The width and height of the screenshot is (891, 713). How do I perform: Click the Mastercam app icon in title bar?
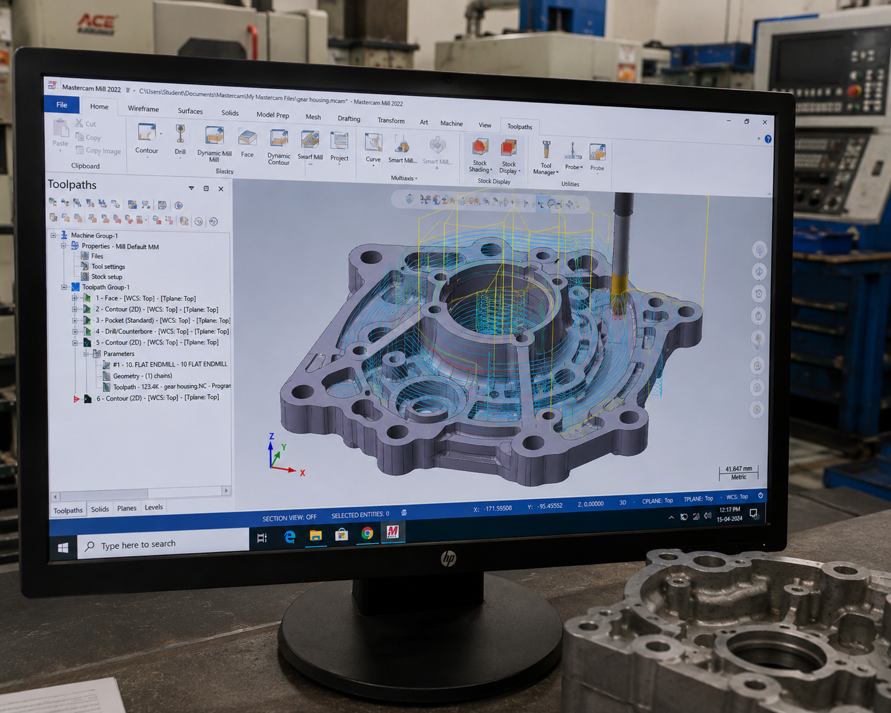(x=53, y=85)
